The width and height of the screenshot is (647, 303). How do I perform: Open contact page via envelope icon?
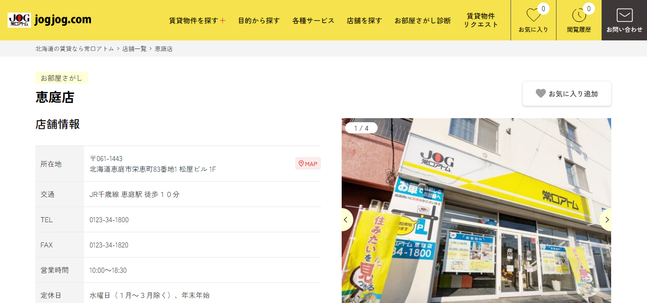pos(624,20)
